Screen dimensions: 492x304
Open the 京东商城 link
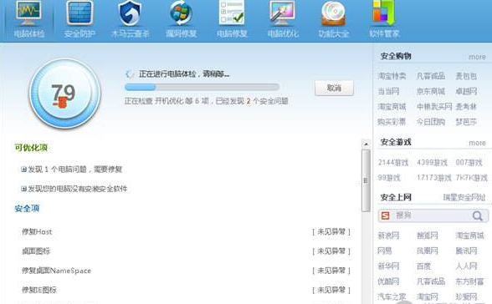(431, 91)
